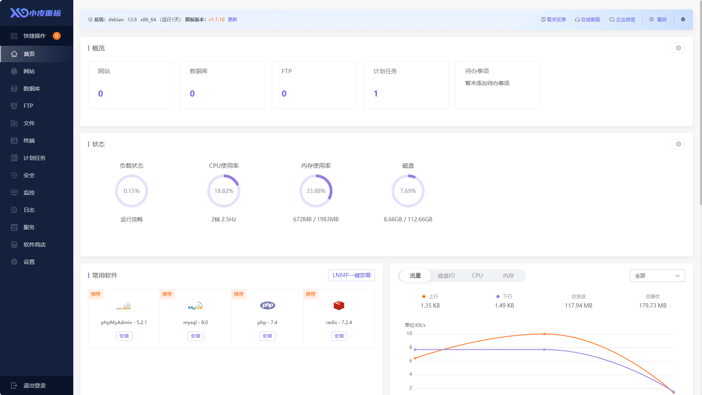Open the 计划任务 overview card
Viewport: 702px width, 395px height.
(x=406, y=85)
